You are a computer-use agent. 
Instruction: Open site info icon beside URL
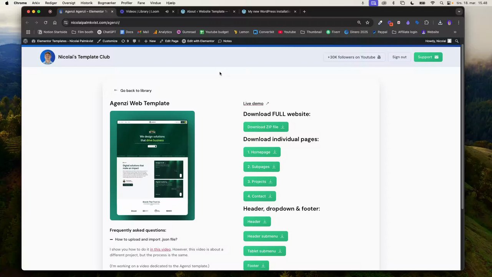tap(66, 23)
